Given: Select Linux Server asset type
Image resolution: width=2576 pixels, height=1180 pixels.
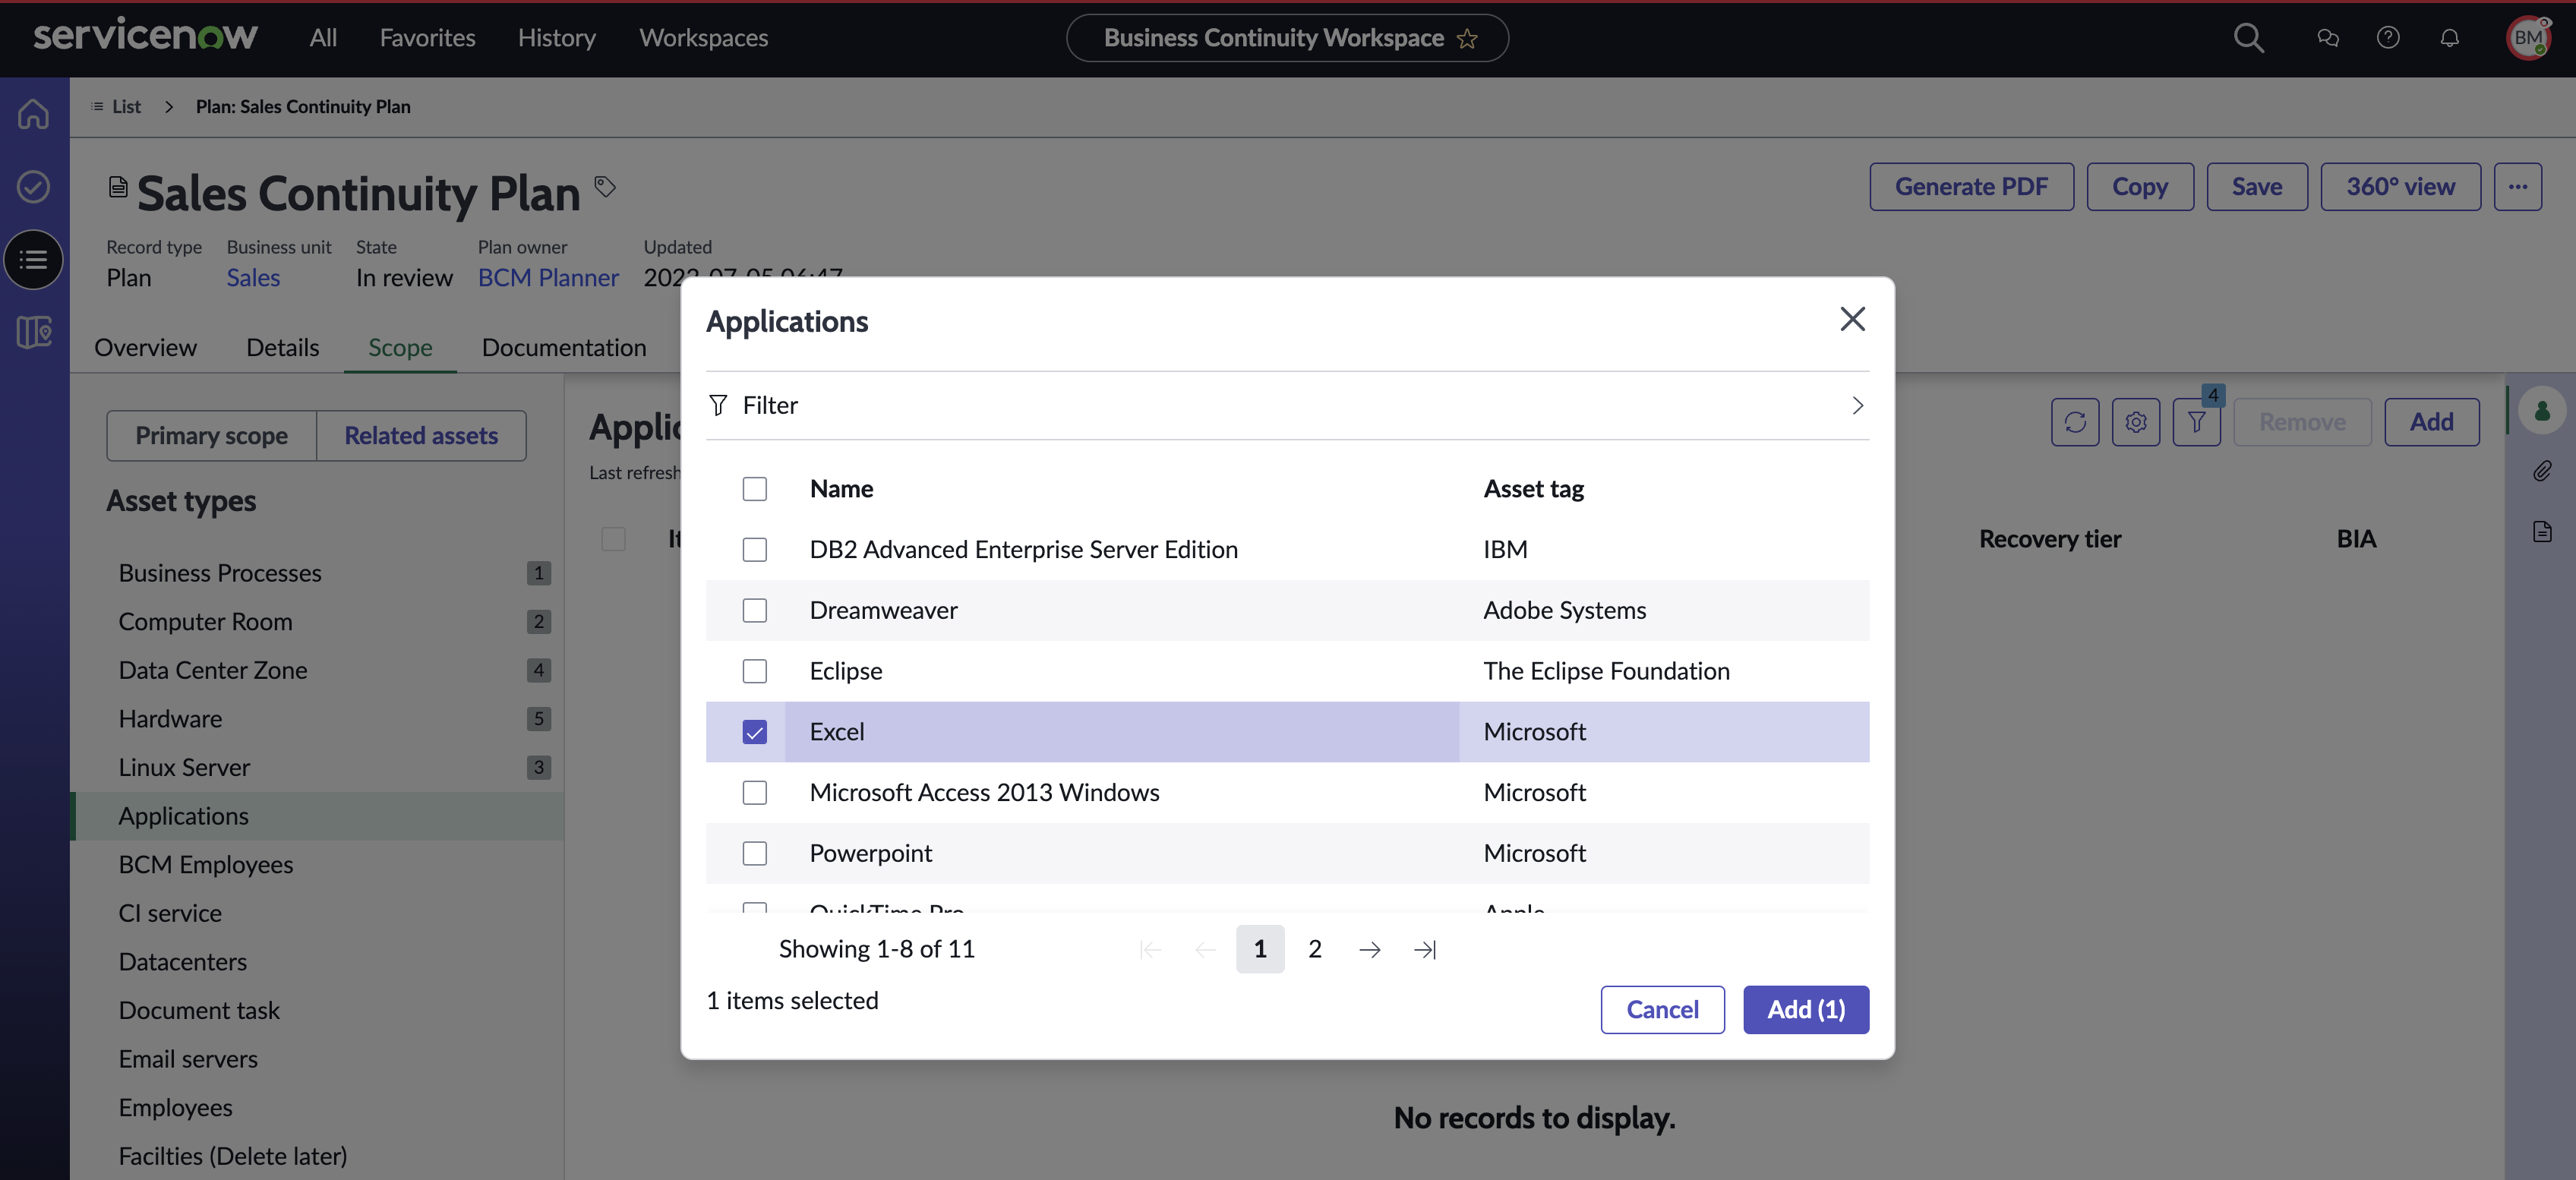Looking at the screenshot, I should tap(317, 768).
